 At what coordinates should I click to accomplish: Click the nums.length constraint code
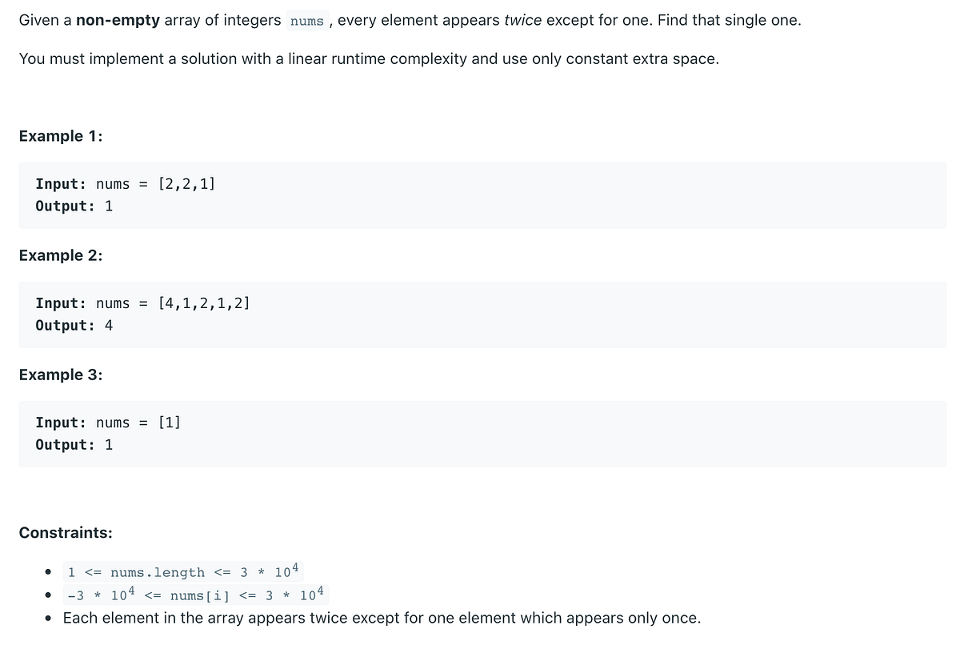click(x=183, y=571)
